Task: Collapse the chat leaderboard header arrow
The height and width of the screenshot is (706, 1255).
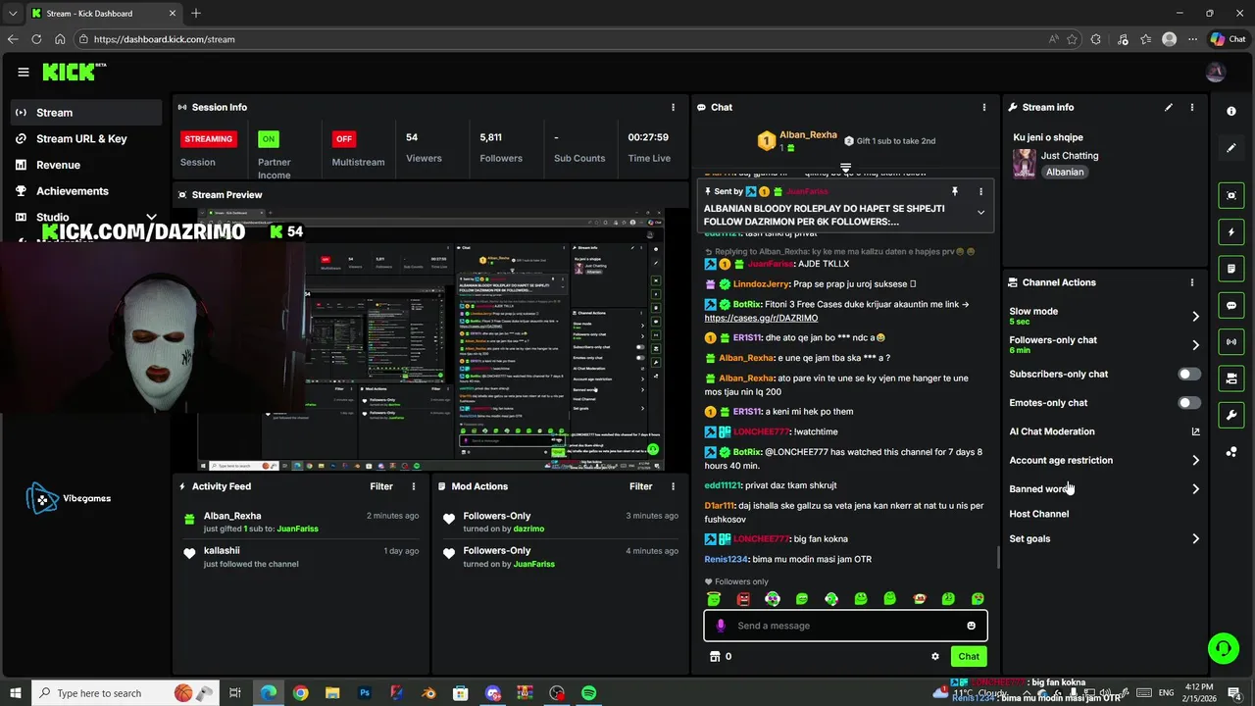Action: (x=845, y=168)
